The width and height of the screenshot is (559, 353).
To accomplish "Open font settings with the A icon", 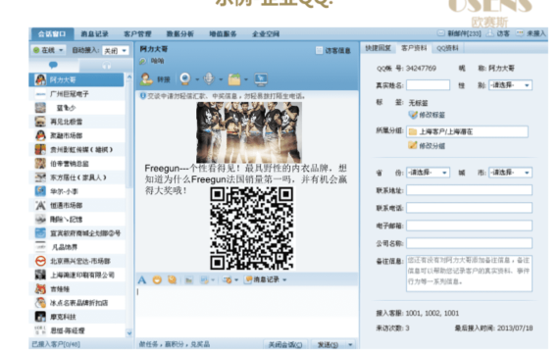I will click(142, 279).
